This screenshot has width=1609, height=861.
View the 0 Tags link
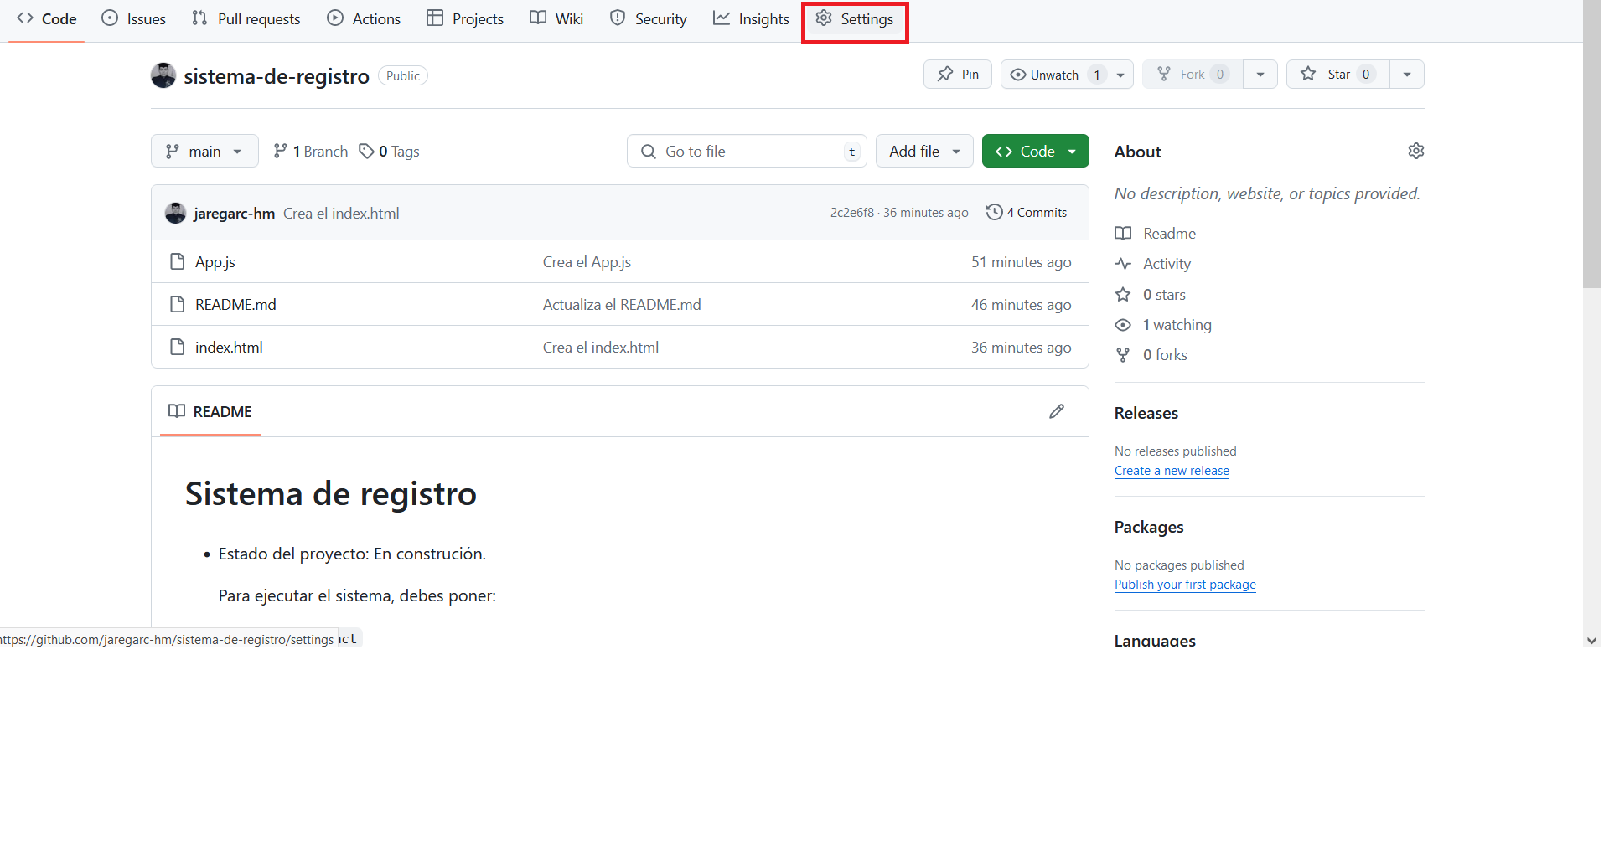pyautogui.click(x=389, y=152)
